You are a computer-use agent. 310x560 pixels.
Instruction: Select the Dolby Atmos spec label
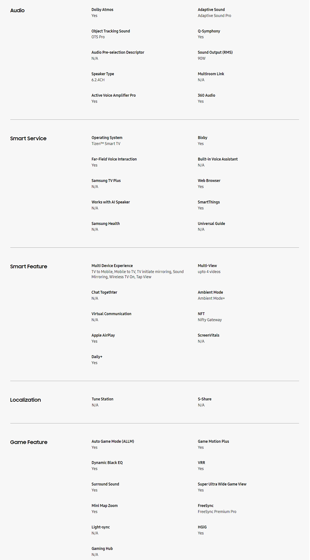(102, 10)
